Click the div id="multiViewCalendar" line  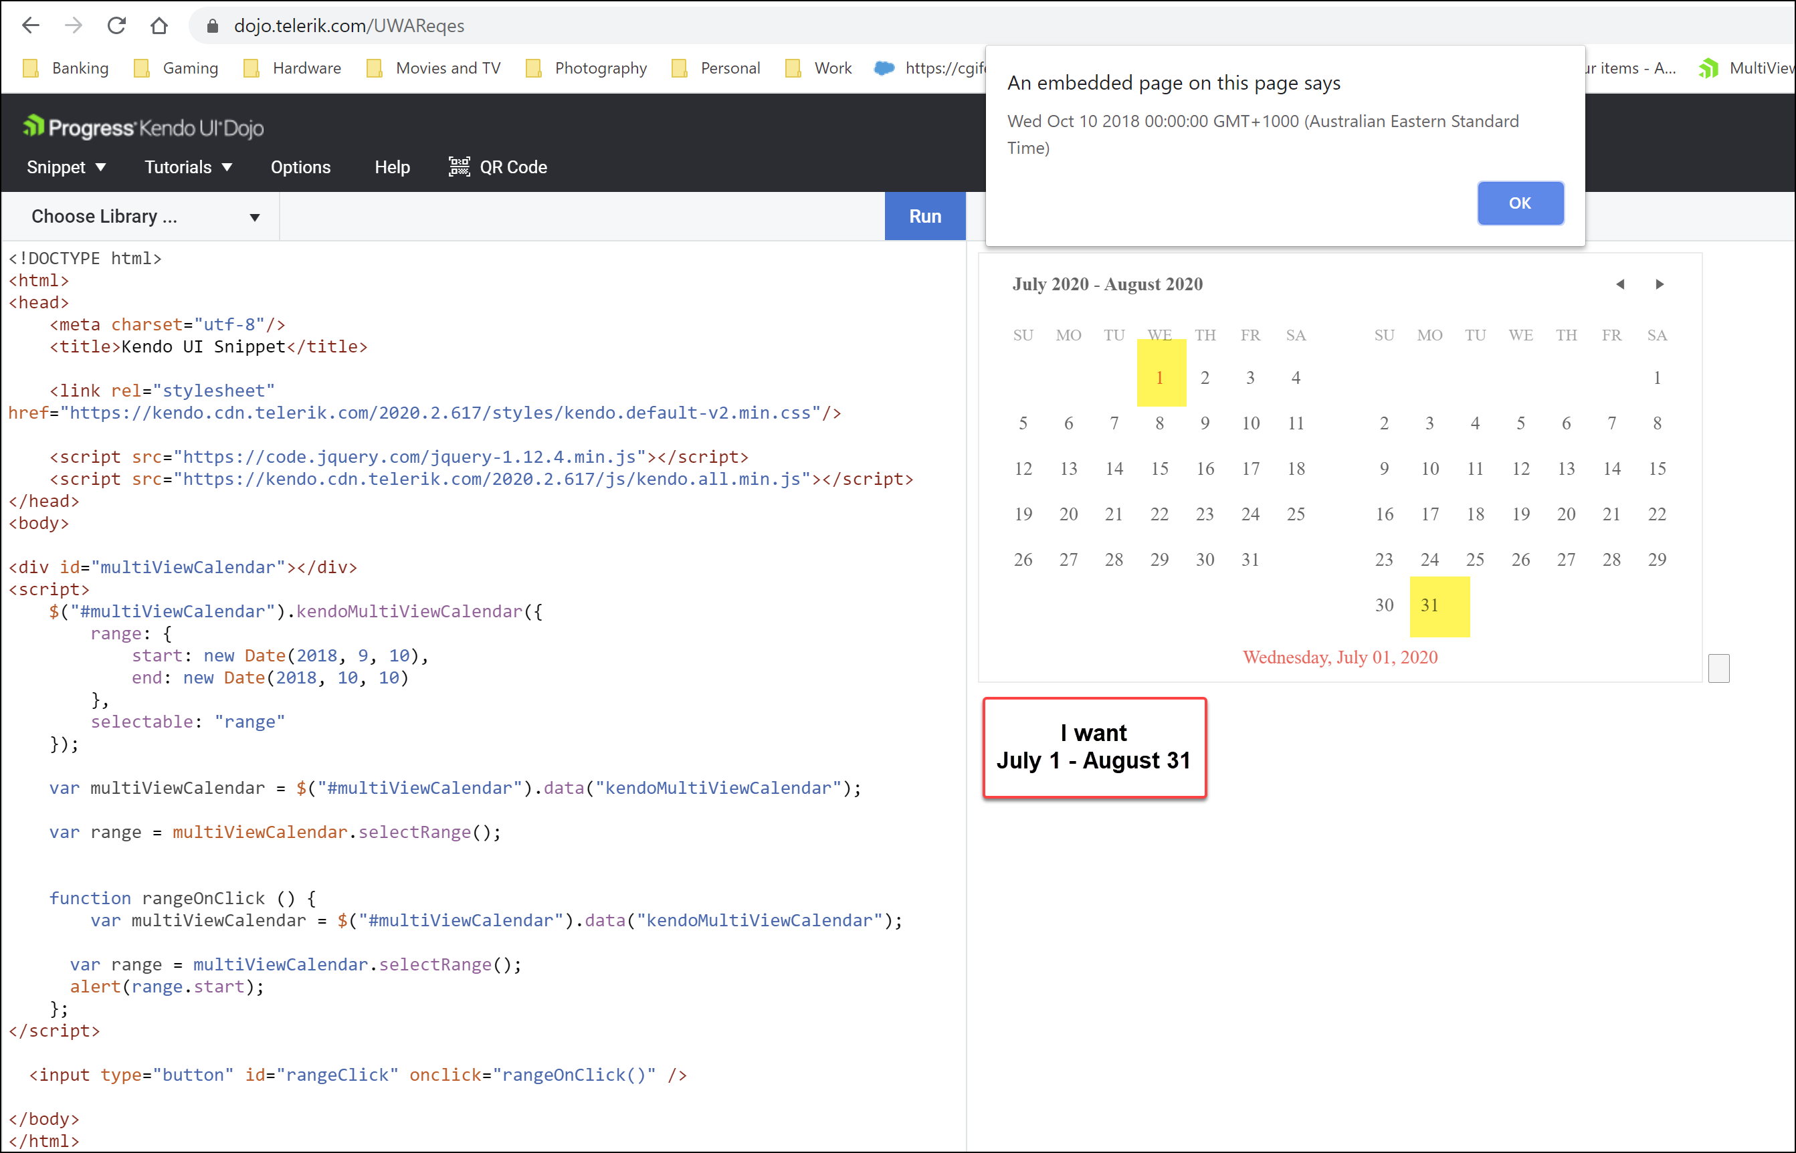(x=183, y=568)
